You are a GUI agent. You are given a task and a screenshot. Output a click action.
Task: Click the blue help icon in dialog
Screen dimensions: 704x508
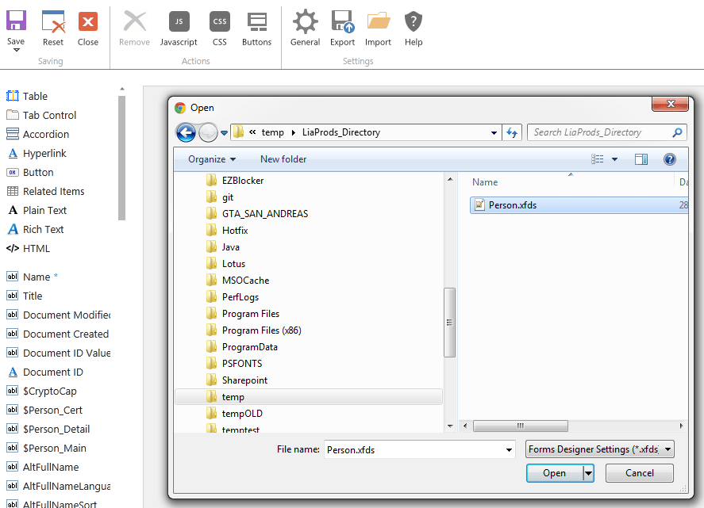[669, 159]
